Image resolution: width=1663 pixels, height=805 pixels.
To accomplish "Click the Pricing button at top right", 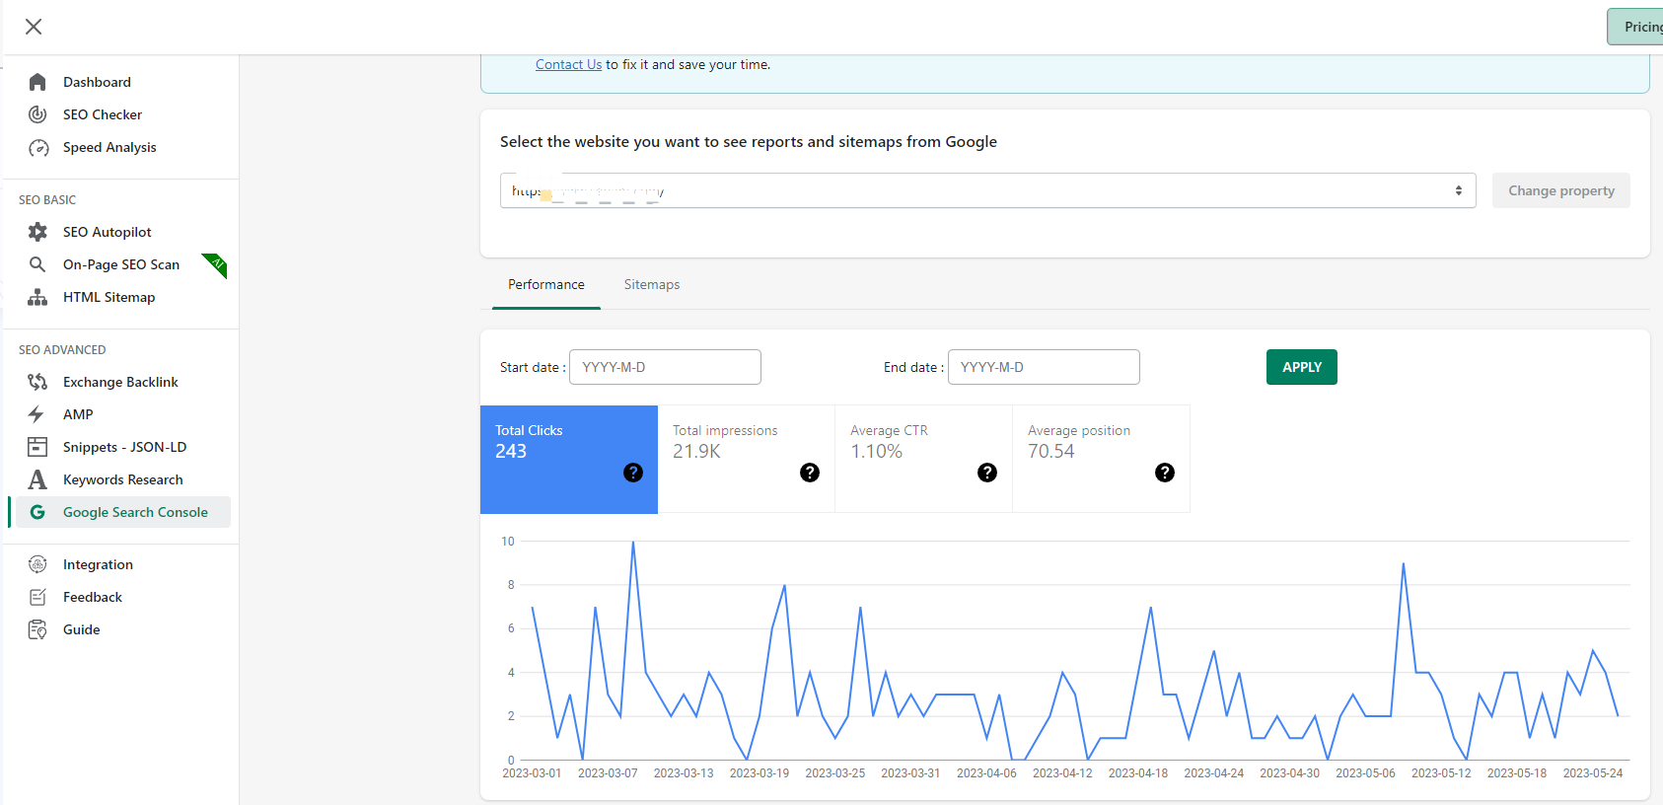I will point(1635,27).
